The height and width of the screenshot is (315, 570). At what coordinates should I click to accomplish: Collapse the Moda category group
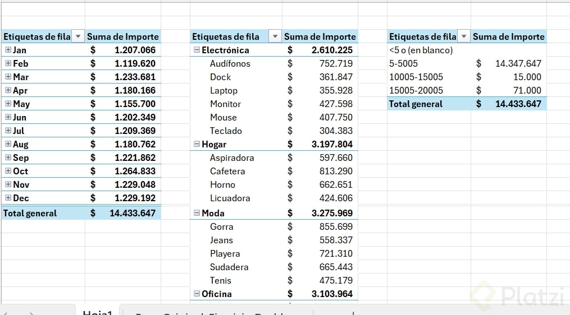pyautogui.click(x=197, y=212)
